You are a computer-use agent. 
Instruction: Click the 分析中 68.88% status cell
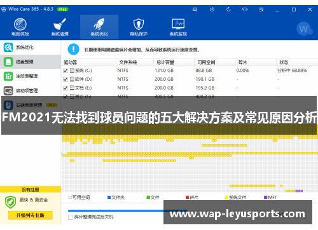[x=292, y=71]
